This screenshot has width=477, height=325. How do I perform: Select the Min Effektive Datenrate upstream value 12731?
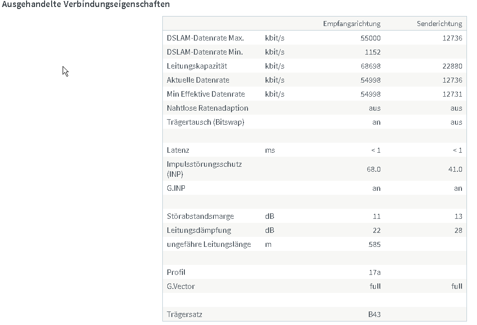click(x=452, y=94)
